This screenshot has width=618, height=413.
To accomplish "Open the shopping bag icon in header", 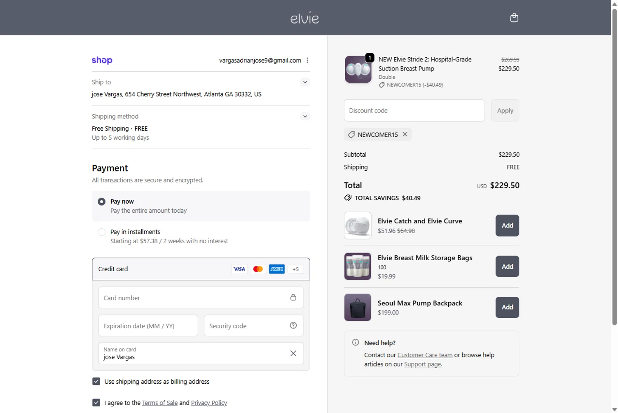I will [514, 17].
